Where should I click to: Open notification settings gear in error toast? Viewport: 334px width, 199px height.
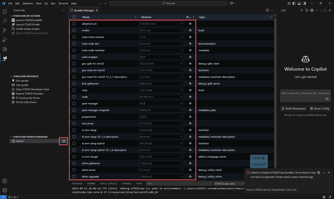click(x=319, y=173)
